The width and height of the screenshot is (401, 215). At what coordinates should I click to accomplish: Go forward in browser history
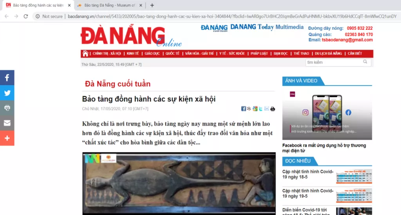pyautogui.click(x=16, y=16)
